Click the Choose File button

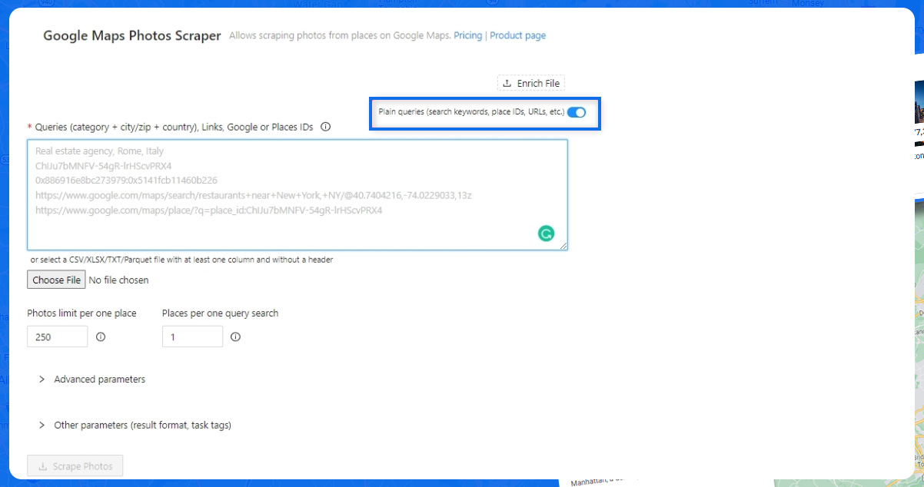pos(55,280)
